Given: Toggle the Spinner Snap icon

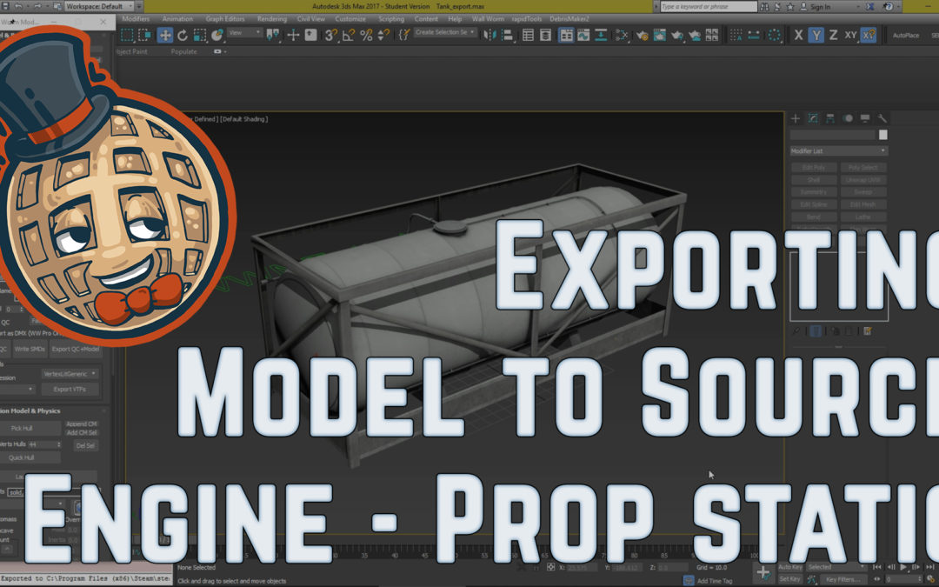Looking at the screenshot, I should click(x=384, y=36).
